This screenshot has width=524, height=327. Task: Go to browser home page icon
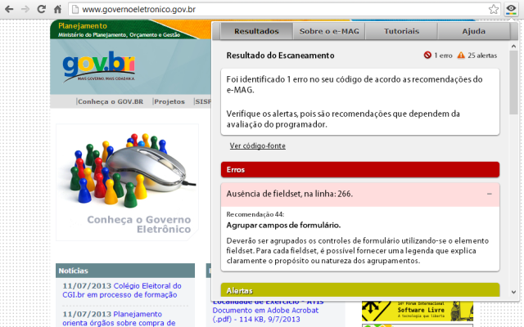[58, 9]
